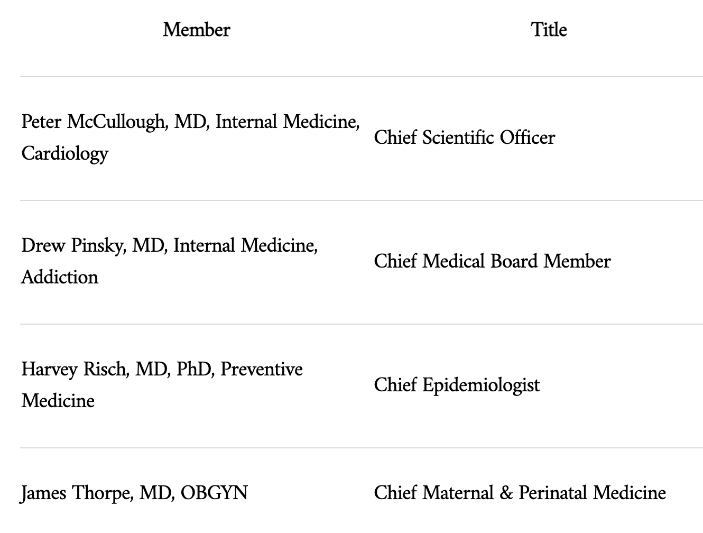Click the name Drew Pinsky
The image size is (703, 533).
tap(72, 246)
